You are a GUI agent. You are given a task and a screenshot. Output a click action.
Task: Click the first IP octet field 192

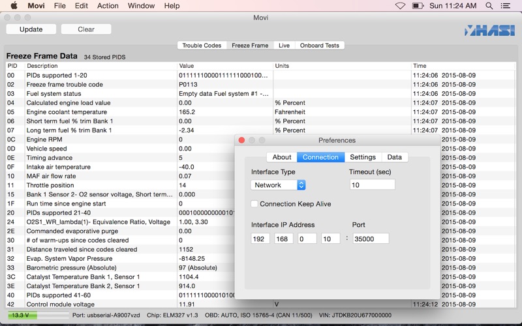click(260, 239)
